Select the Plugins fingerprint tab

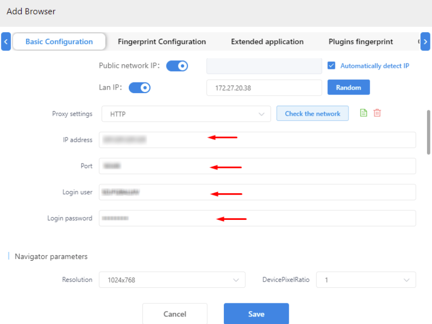[360, 41]
